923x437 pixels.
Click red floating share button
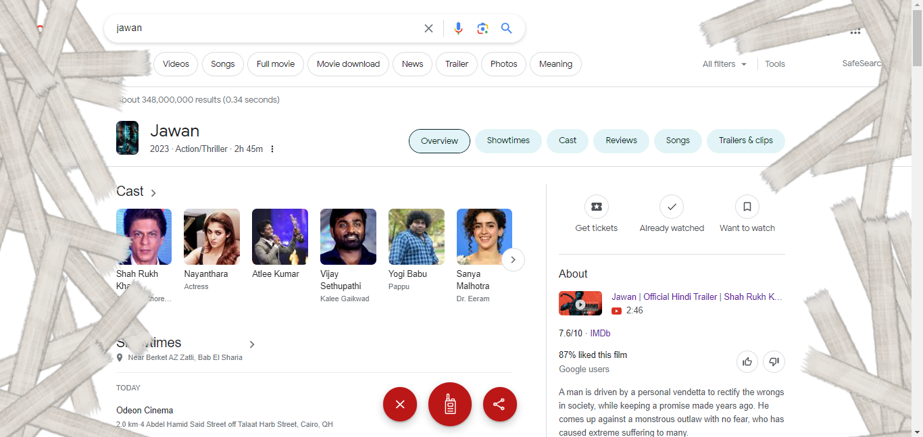pyautogui.click(x=500, y=405)
